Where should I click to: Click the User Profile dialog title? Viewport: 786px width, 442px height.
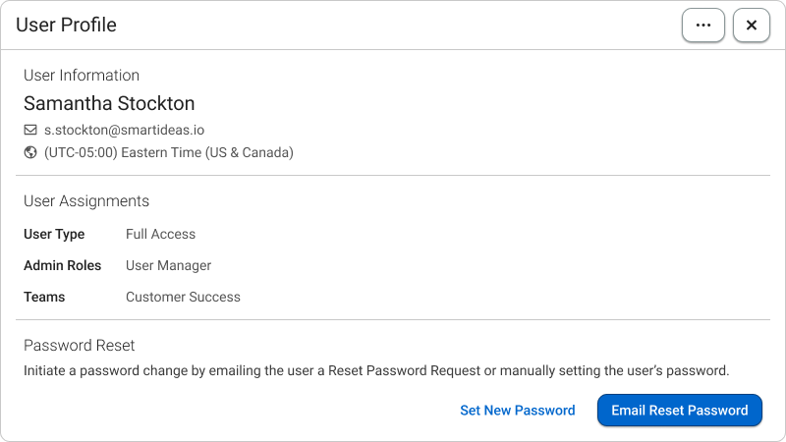click(x=66, y=26)
